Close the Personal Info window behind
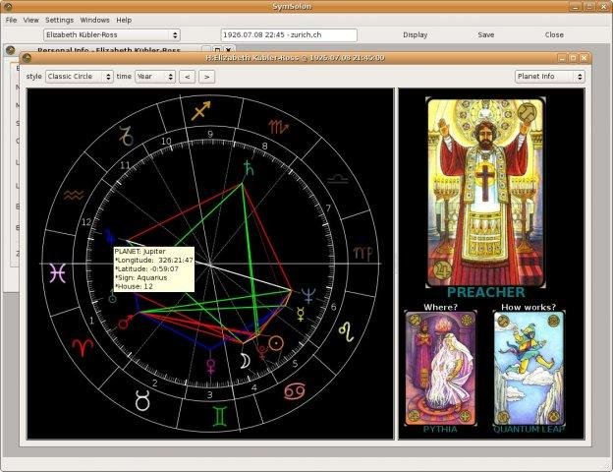The image size is (613, 472). (x=228, y=49)
